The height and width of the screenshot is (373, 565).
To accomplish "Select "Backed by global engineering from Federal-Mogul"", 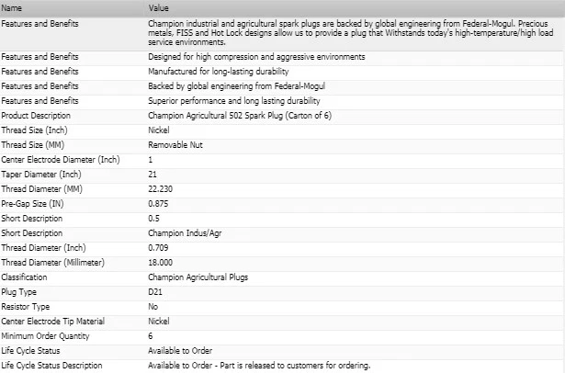I will coord(236,86).
